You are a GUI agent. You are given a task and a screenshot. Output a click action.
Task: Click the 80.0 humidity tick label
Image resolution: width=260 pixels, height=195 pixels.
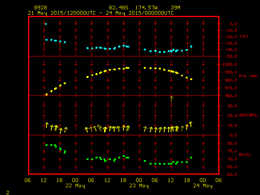point(232,143)
